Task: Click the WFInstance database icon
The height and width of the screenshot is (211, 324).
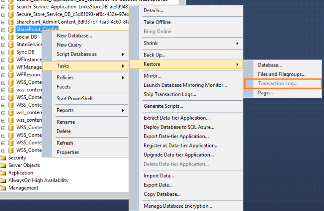Action: 11,60
